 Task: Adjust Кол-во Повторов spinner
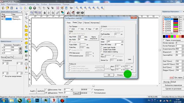(182, 46)
